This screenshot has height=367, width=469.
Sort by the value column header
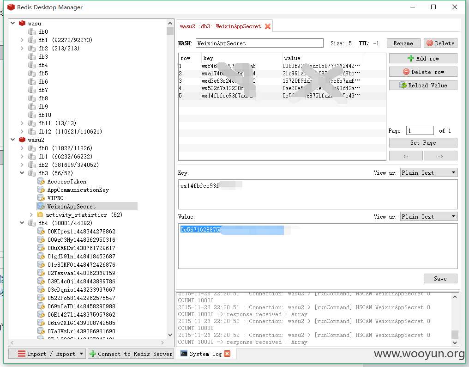click(322, 58)
